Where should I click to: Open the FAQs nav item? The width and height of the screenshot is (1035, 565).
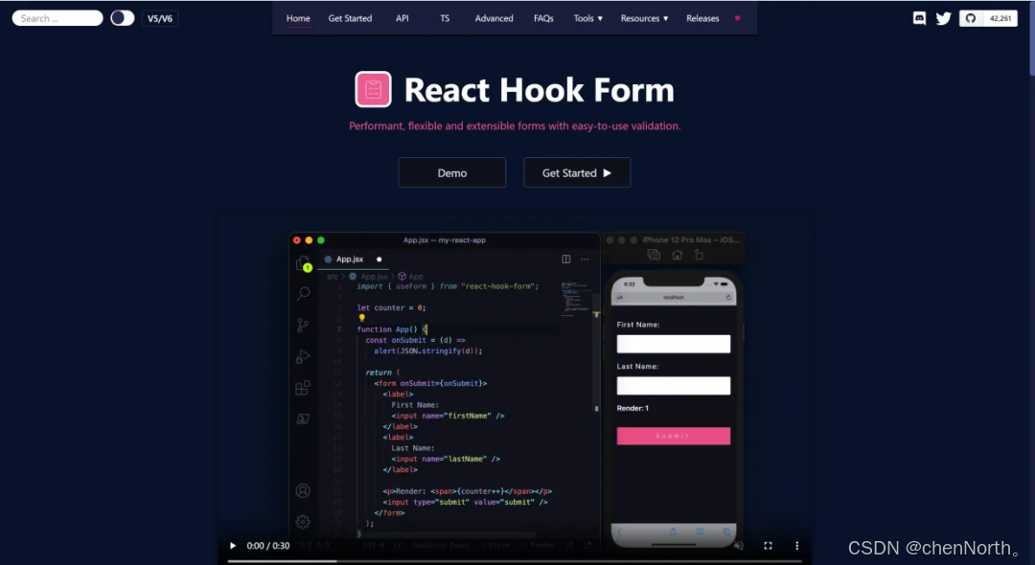pos(543,18)
